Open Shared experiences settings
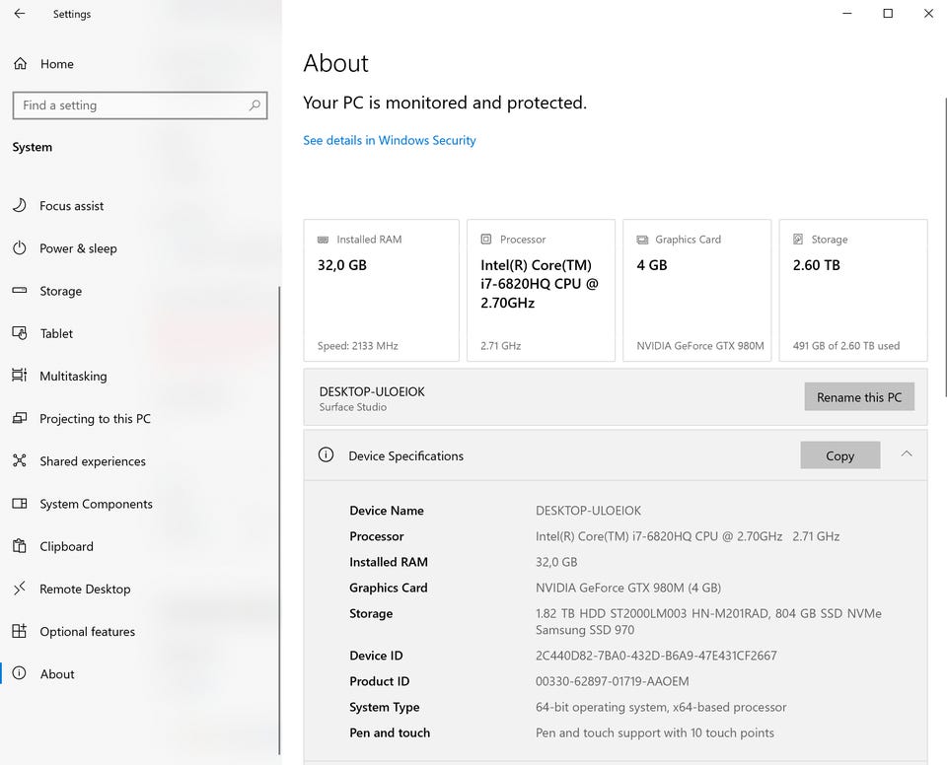 pos(92,461)
